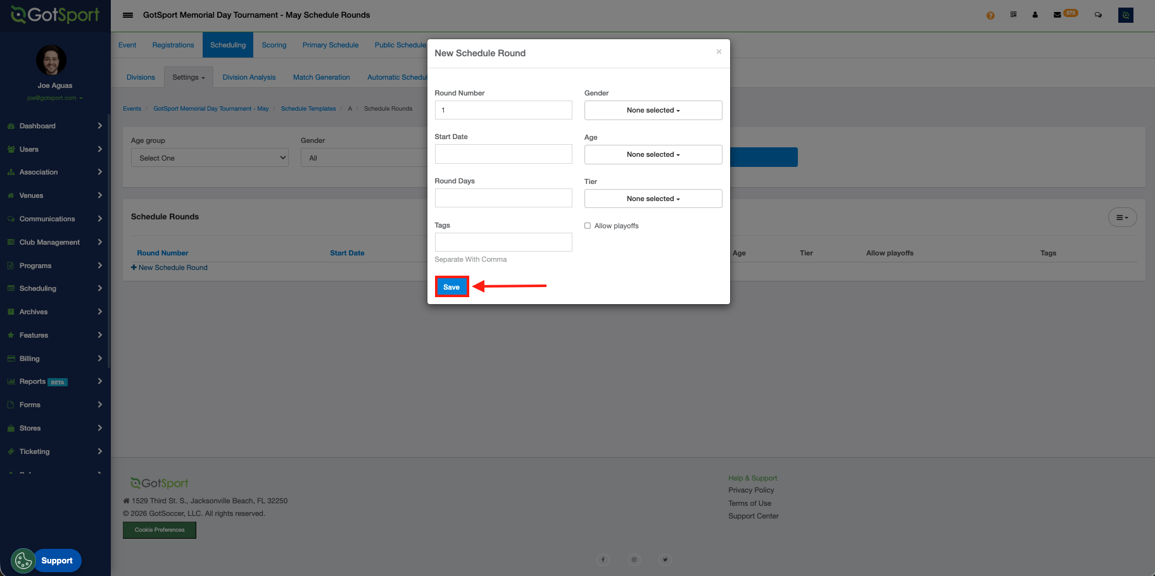
Task: Open the apps grid icon in header
Action: click(1013, 15)
